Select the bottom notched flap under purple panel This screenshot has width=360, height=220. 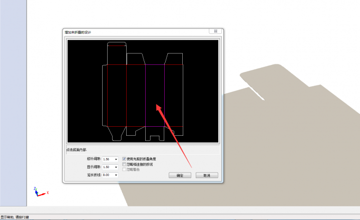pos(155,132)
